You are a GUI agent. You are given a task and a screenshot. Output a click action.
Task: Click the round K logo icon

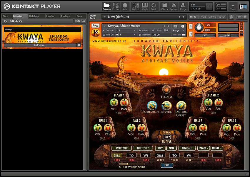(96, 33)
